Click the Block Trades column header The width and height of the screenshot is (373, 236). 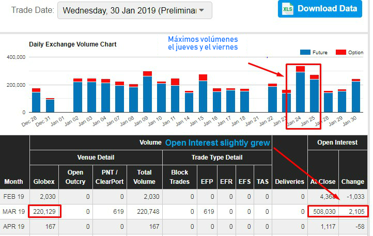pyautogui.click(x=179, y=177)
